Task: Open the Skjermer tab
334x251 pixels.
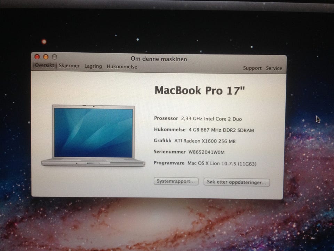Action: pyautogui.click(x=69, y=66)
